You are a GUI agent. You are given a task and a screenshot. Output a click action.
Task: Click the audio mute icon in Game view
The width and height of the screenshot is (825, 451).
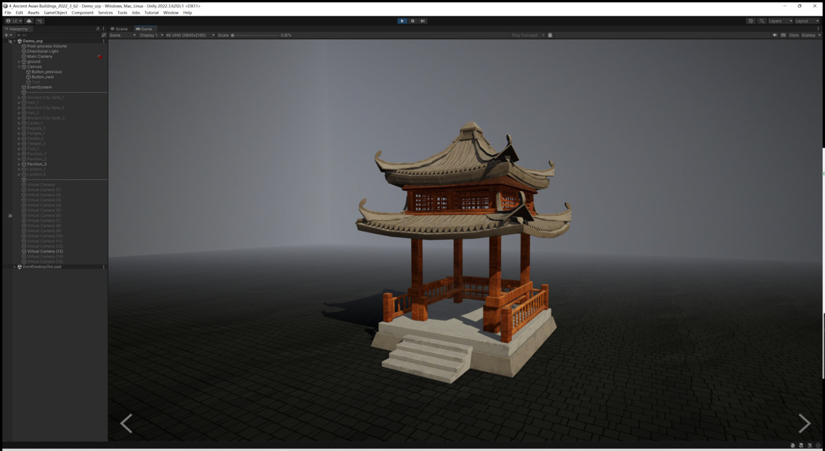775,35
